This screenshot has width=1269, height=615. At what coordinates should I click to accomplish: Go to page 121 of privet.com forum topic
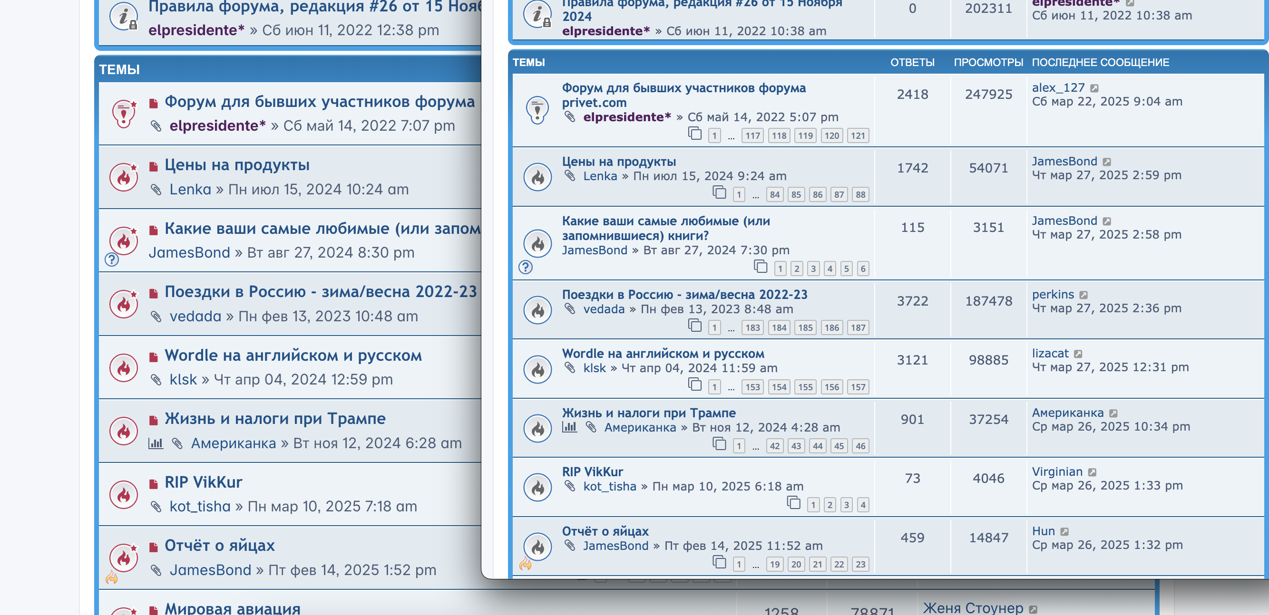[x=858, y=135]
